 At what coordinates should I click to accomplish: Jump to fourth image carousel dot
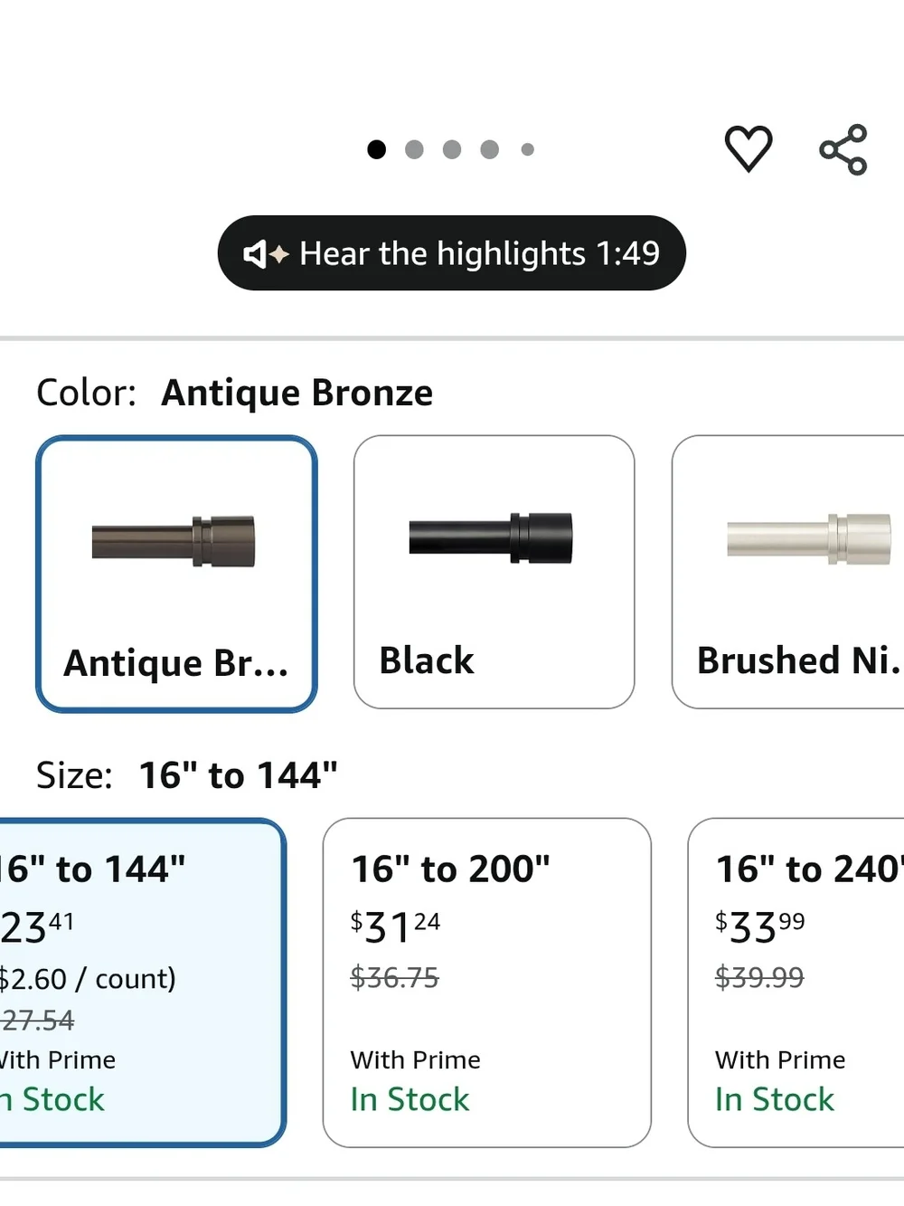[489, 149]
